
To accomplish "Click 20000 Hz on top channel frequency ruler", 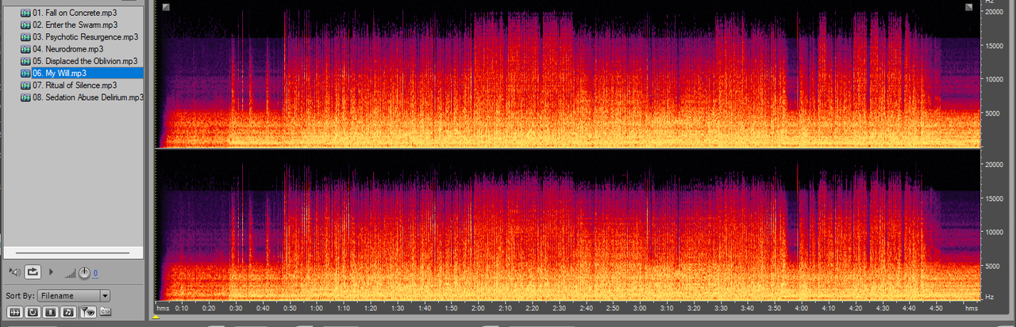I will coord(994,12).
